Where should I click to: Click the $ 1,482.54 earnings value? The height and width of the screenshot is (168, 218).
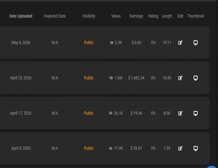(x=136, y=78)
